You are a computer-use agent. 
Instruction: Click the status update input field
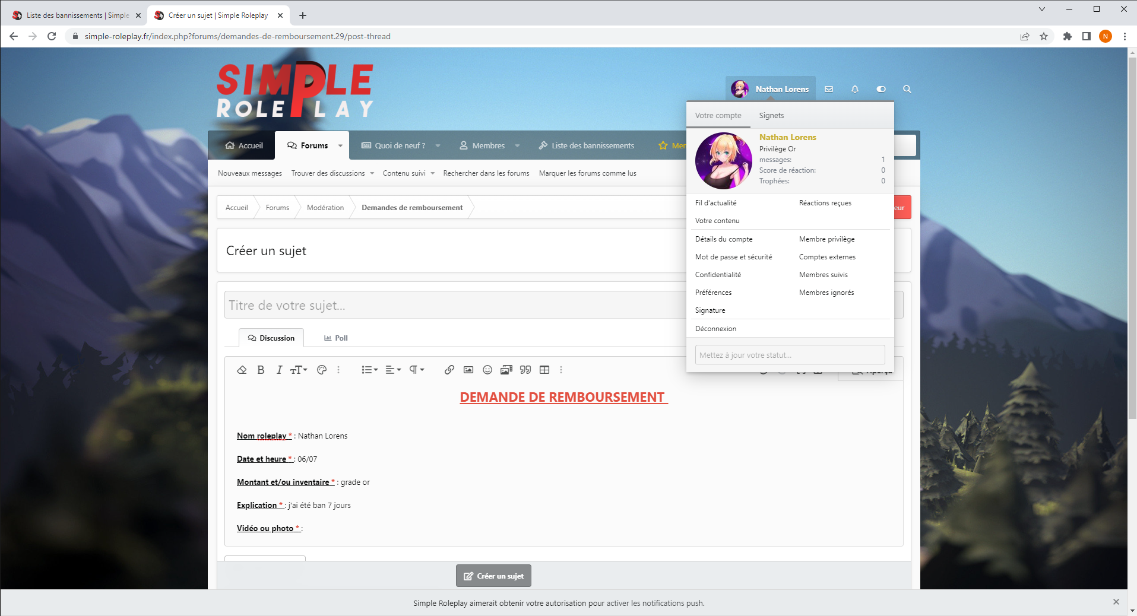tap(790, 355)
